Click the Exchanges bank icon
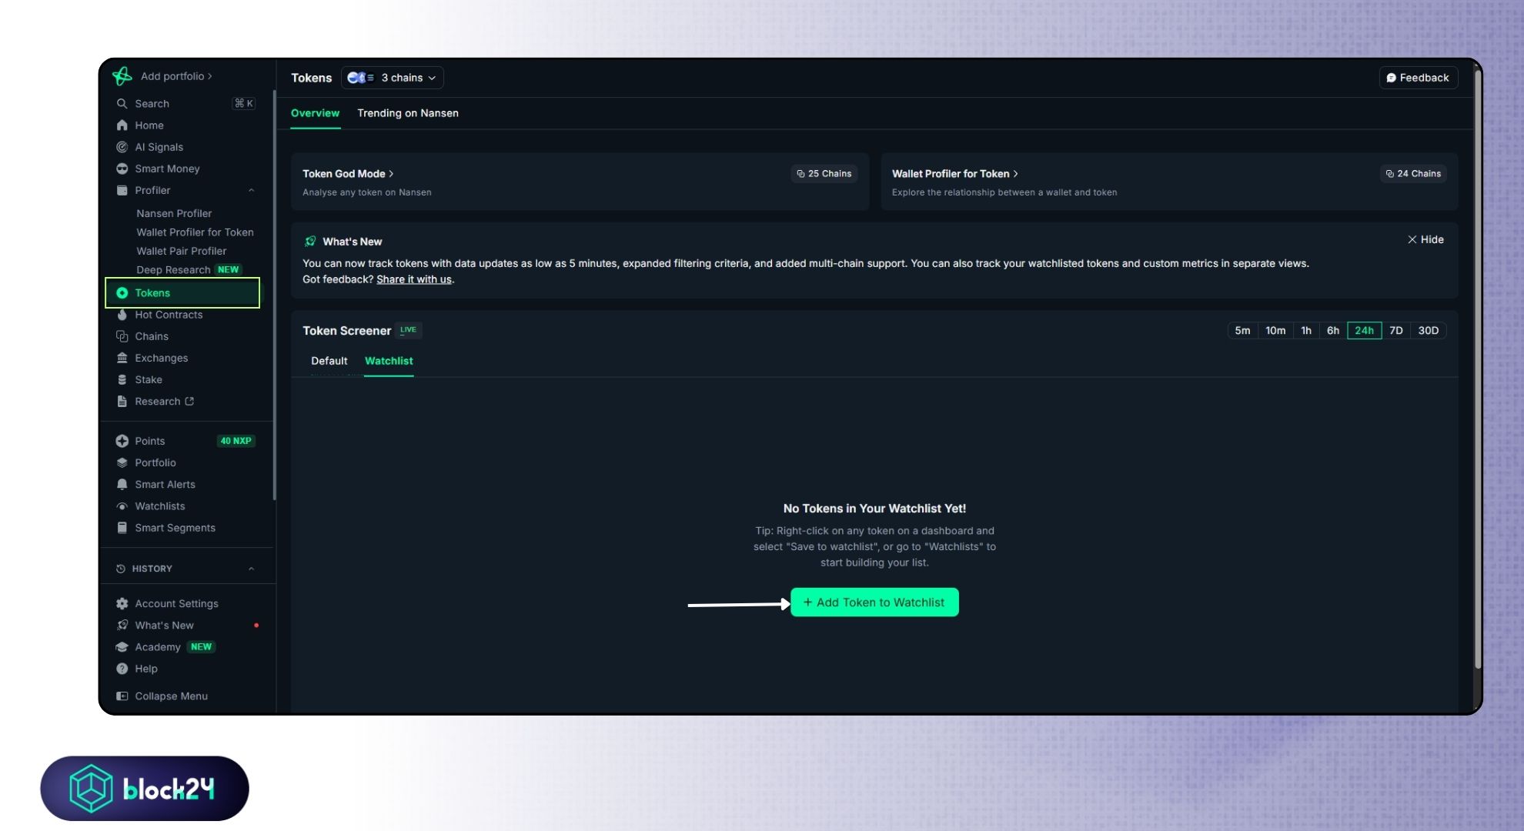 click(122, 358)
